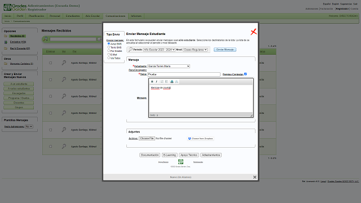Open the Recibidos link
This screenshot has height=203, width=361.
[17, 36]
